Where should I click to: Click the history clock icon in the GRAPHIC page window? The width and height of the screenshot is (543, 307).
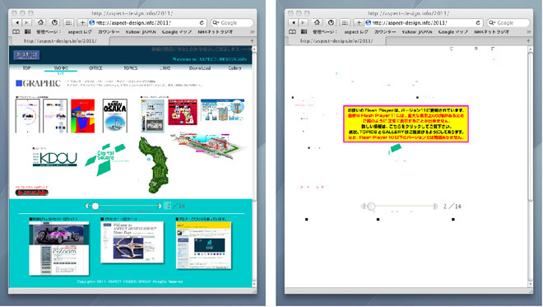pos(55,22)
